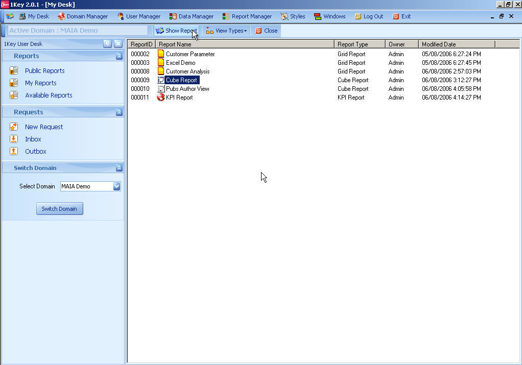The width and height of the screenshot is (522, 365).
Task: Click the Pubs Author View icon
Action: pyautogui.click(x=161, y=88)
